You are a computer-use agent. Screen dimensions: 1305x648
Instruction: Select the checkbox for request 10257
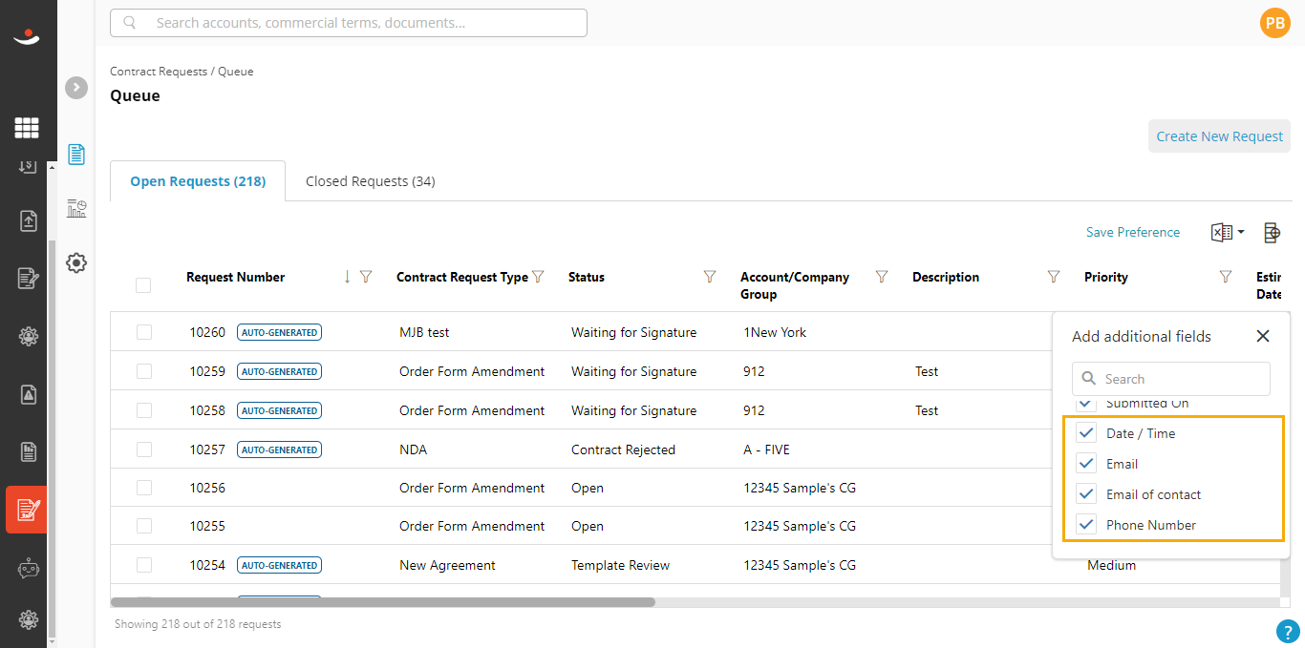143,449
